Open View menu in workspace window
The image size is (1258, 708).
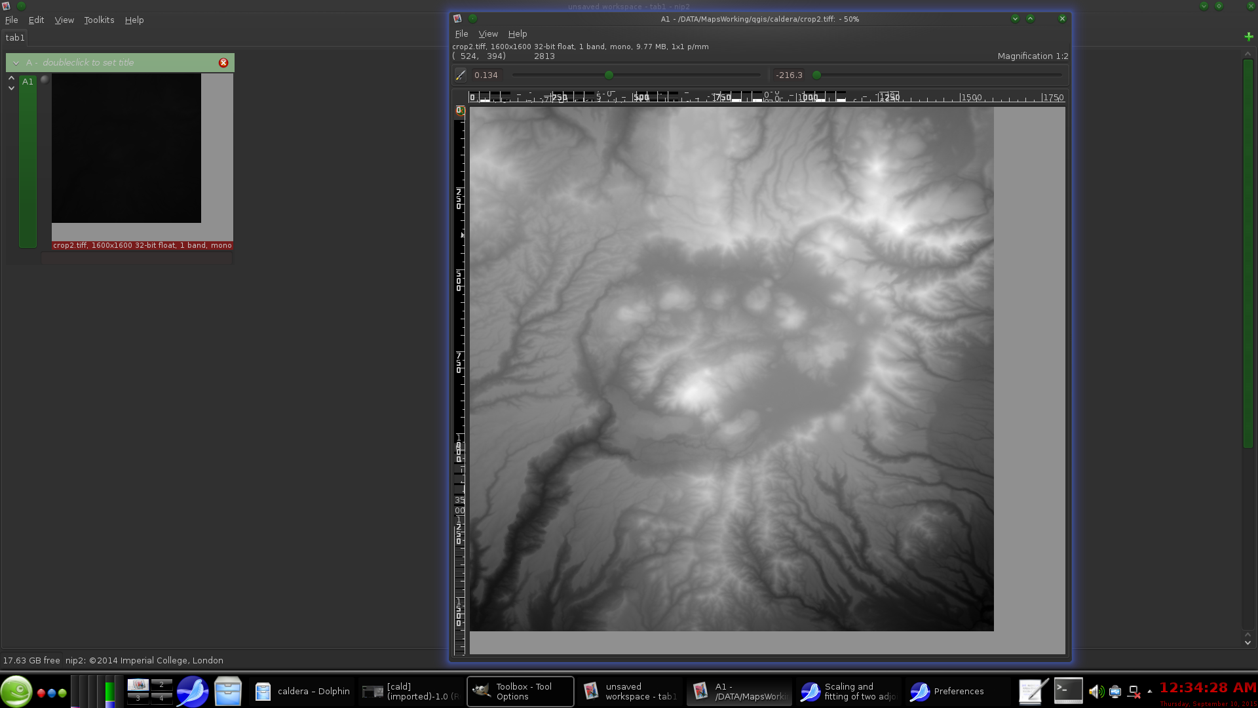[x=64, y=20]
